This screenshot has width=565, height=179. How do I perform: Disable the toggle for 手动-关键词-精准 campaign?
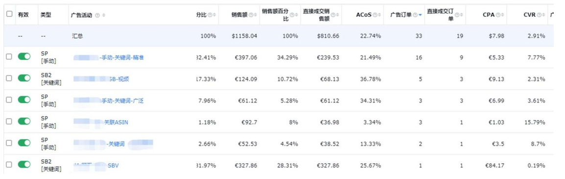click(x=24, y=57)
